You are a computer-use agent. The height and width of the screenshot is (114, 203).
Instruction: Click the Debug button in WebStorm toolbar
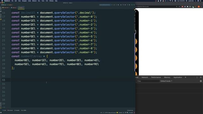pos(114,5)
